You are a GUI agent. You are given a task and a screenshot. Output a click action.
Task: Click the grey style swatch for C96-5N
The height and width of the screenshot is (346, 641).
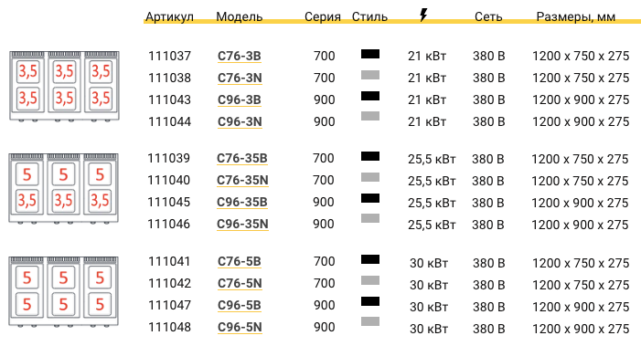click(370, 321)
